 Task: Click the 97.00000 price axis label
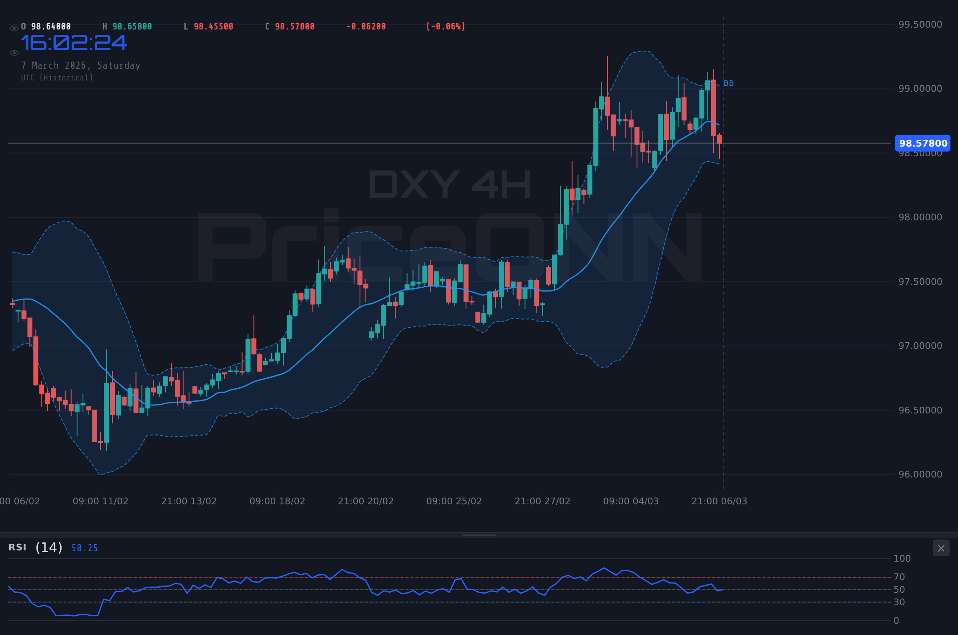coord(920,346)
